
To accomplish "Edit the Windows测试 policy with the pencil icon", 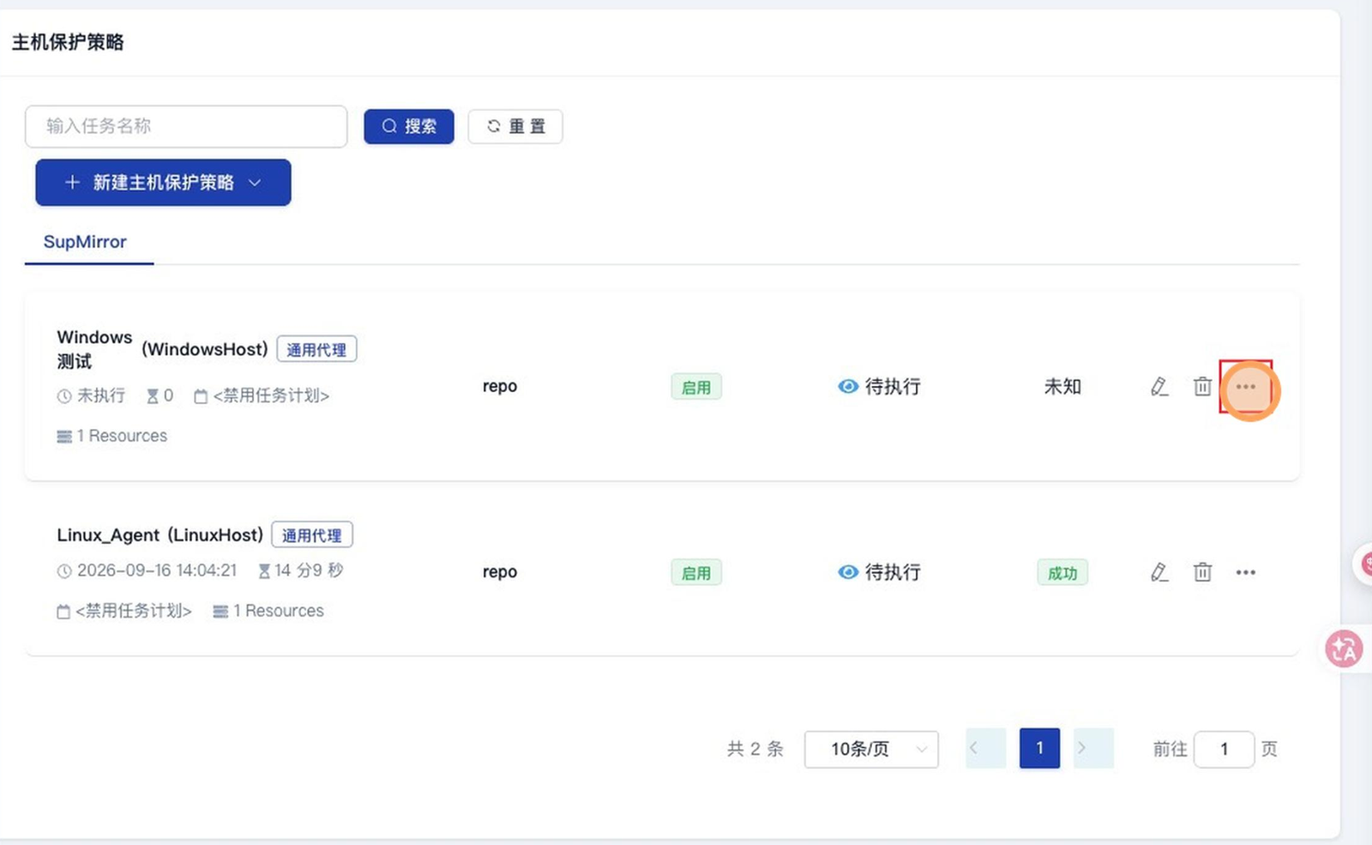I will tap(1159, 387).
